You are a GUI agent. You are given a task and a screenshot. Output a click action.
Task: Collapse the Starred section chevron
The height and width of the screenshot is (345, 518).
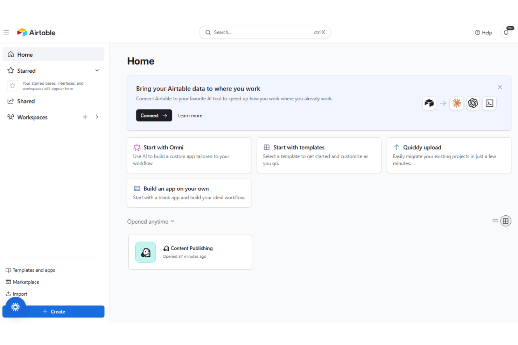tap(97, 70)
